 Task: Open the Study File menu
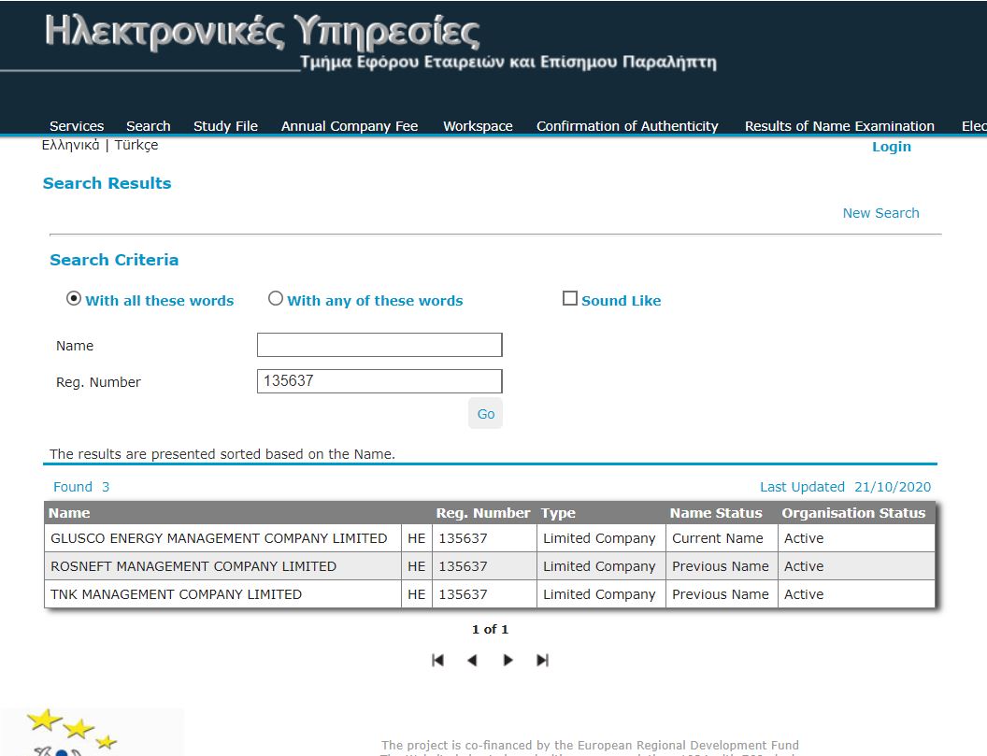[x=225, y=126]
